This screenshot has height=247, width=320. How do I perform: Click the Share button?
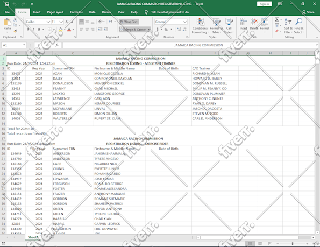[x=308, y=12]
